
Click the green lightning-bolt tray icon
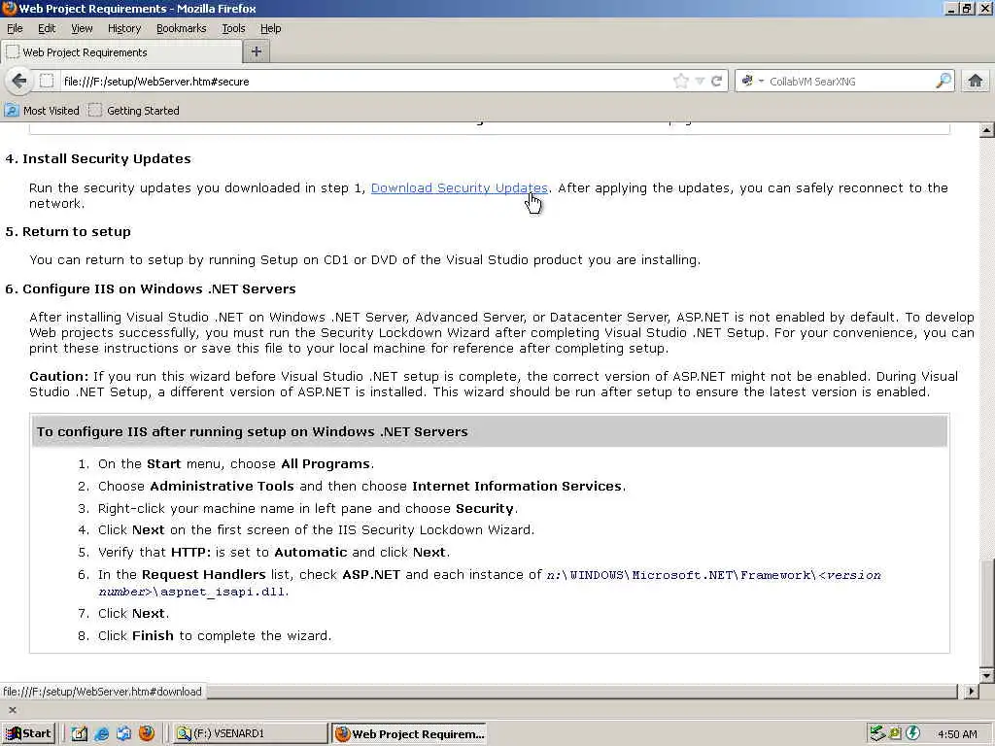tap(912, 733)
